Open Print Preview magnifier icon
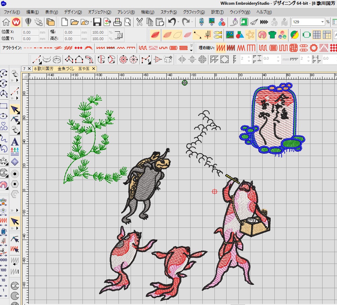The height and width of the screenshot is (305, 337). tap(128, 22)
